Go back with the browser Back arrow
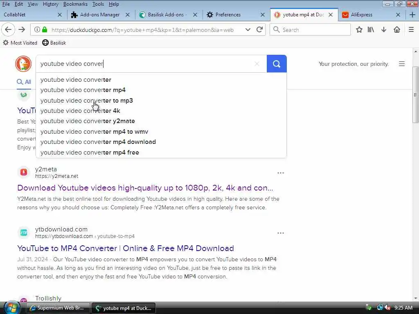419x314 pixels. (x=8, y=29)
